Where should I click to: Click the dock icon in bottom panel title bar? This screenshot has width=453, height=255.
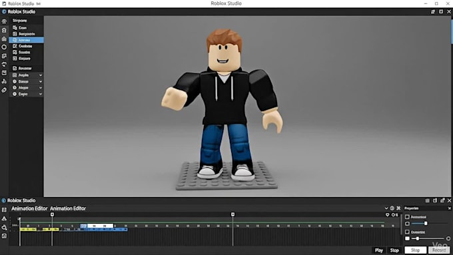pyautogui.click(x=435, y=200)
